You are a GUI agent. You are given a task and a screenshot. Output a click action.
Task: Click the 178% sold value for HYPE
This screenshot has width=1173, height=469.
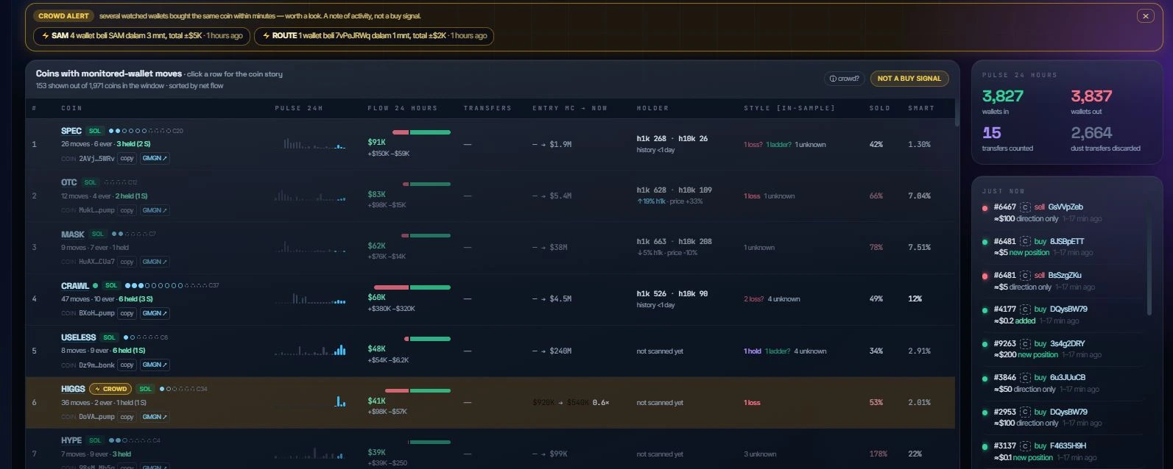point(878,454)
